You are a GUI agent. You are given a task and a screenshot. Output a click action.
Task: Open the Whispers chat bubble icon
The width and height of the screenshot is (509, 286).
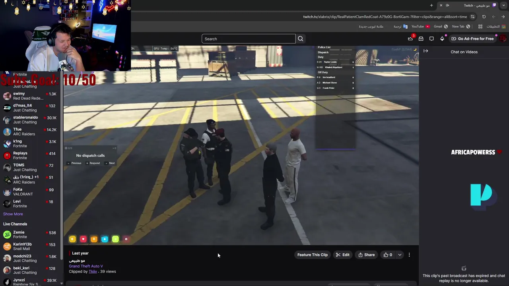coord(431,39)
